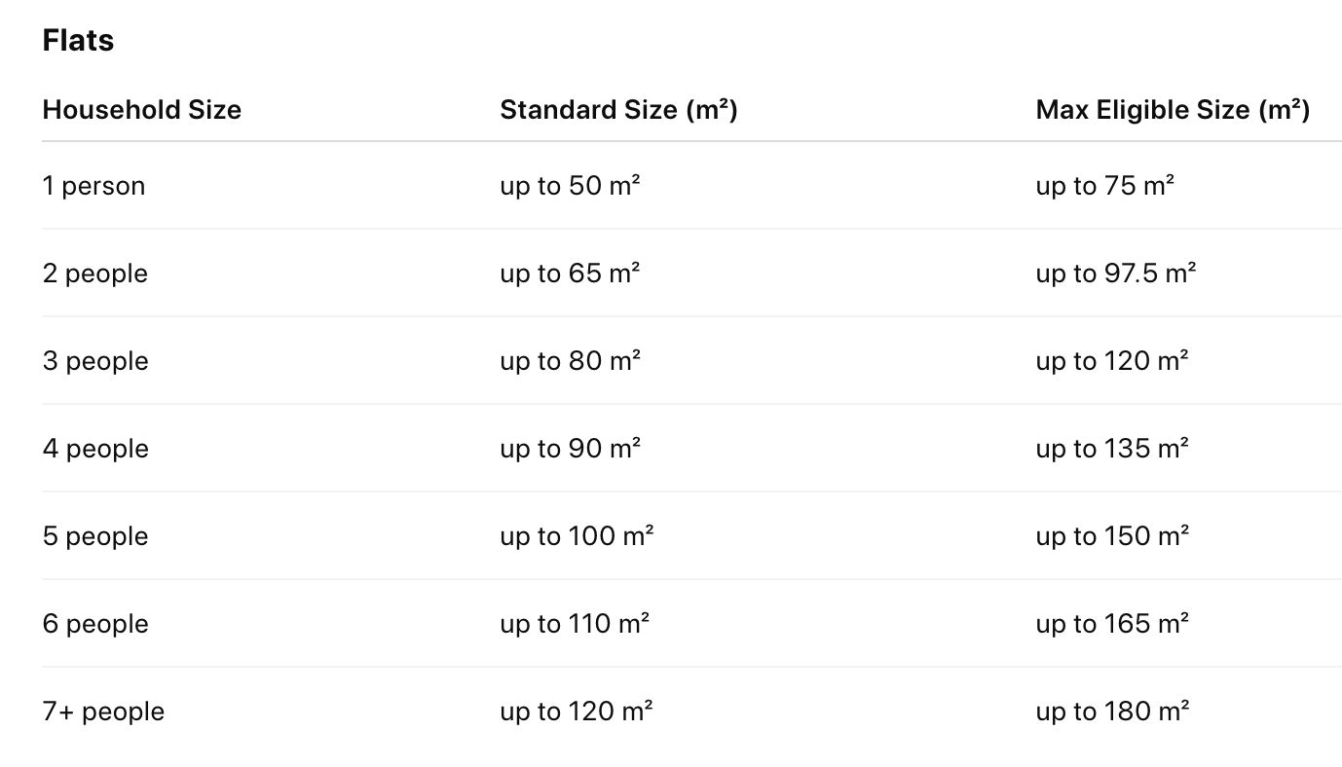1342x767 pixels.
Task: Select the Standard Size (m²) column header
Action: (x=618, y=110)
